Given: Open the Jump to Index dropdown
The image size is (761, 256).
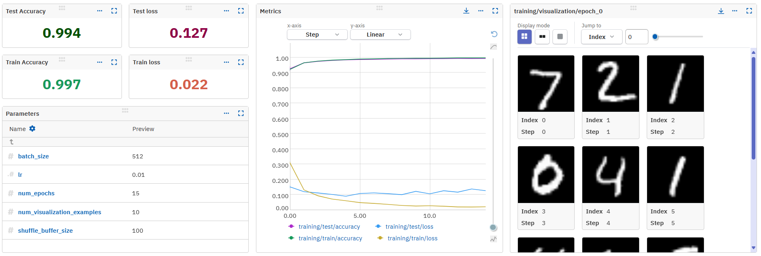Looking at the screenshot, I should (x=602, y=37).
